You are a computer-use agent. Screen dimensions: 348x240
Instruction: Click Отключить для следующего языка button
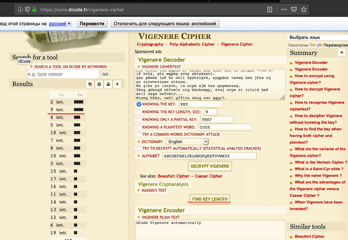[x=165, y=23]
